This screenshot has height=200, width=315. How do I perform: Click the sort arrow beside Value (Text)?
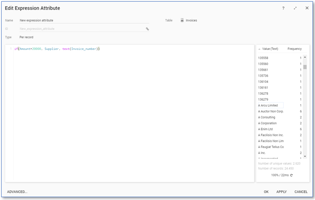click(259, 49)
